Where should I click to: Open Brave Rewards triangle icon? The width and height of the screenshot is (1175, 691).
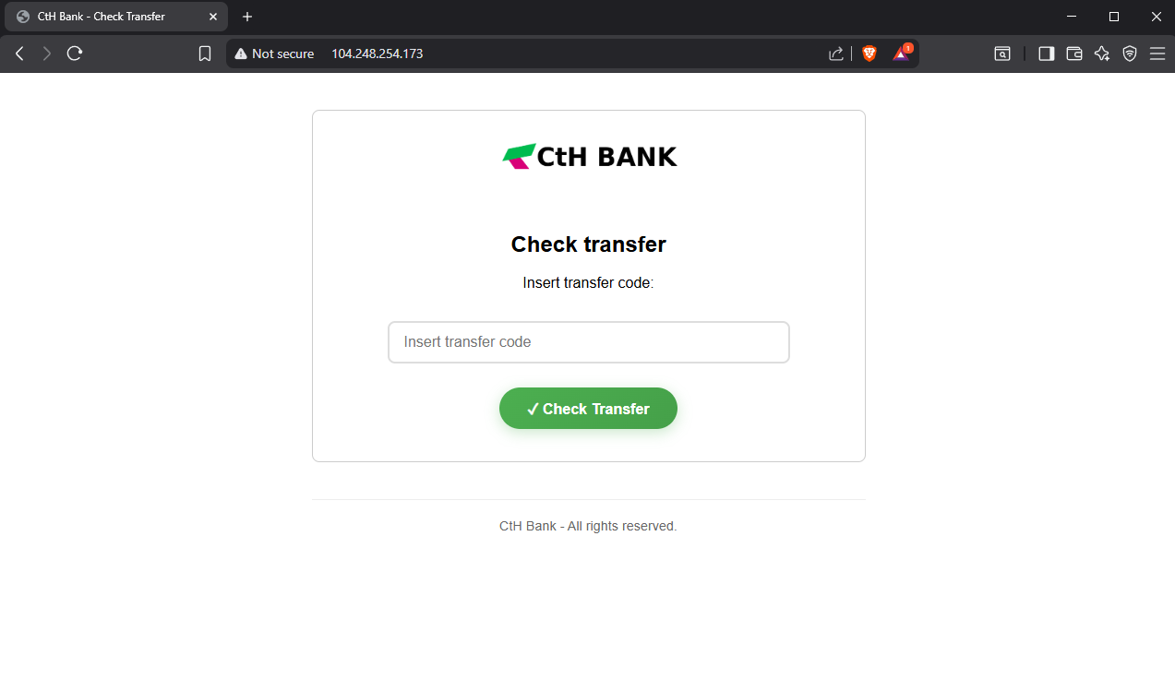point(901,54)
